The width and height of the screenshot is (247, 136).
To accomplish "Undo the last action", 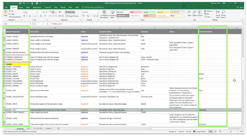I will 24,3.
